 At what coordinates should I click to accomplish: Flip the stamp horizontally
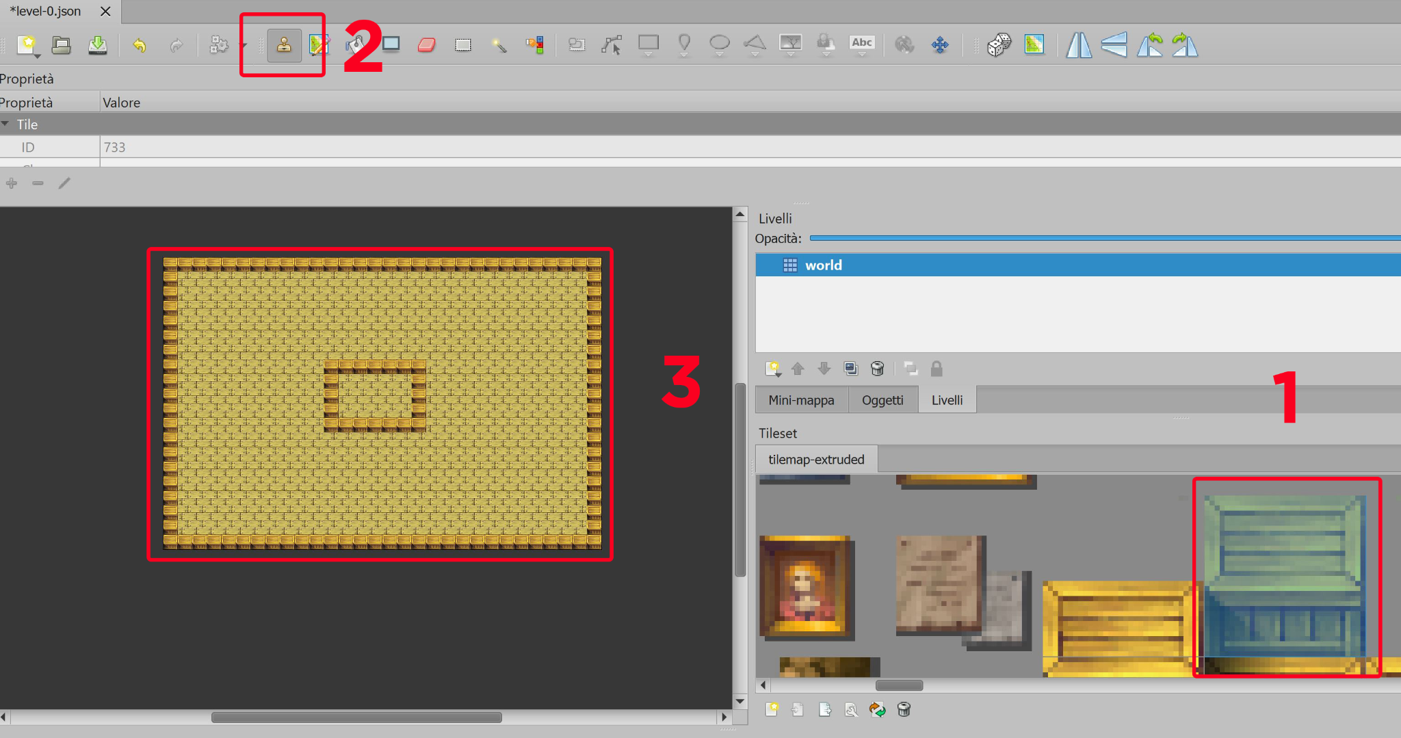tap(1079, 45)
